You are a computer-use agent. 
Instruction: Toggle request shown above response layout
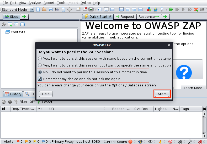point(140,9)
